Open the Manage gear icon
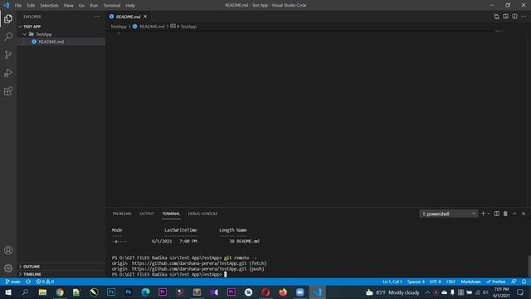531x299 pixels. coord(8,268)
